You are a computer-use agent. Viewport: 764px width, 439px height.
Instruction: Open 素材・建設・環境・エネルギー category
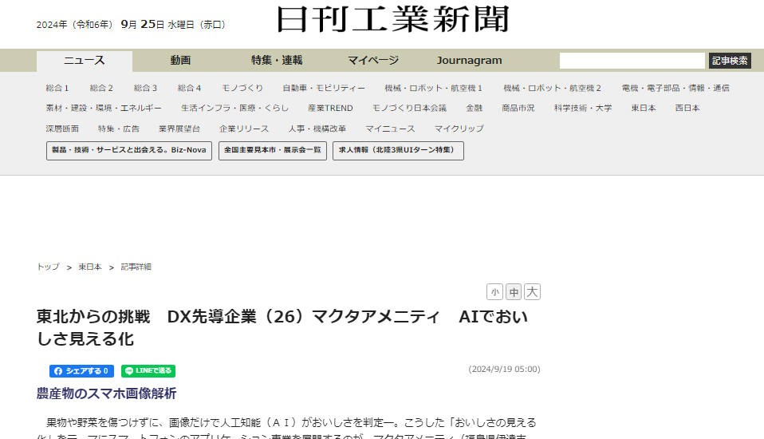coord(104,109)
